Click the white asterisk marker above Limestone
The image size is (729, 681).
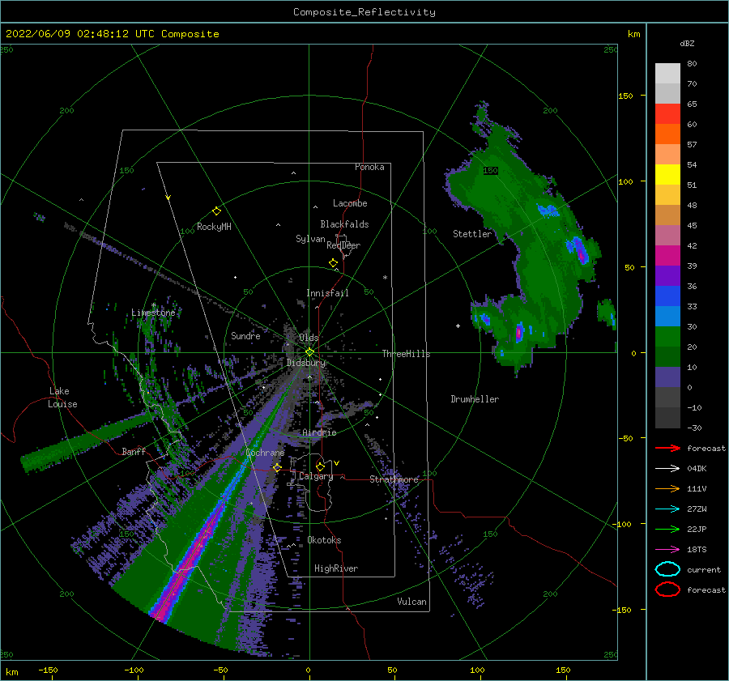[x=153, y=305]
